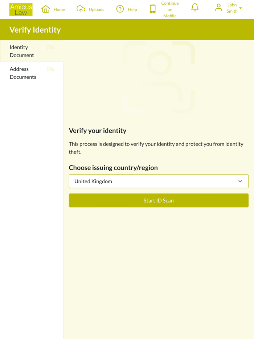Click the chevron in the country selector

(240, 181)
